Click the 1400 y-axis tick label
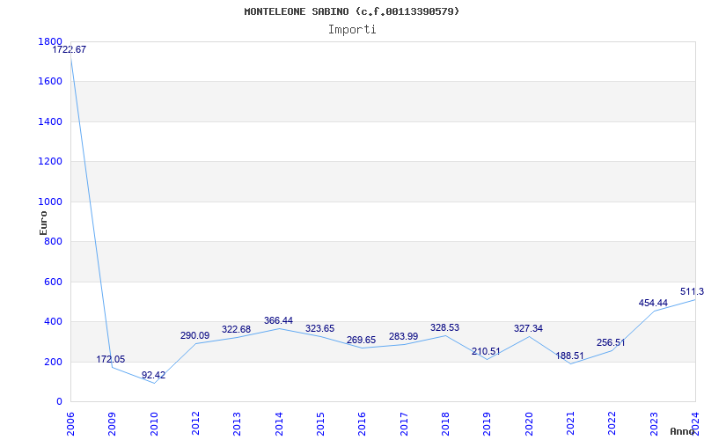This screenshot has width=704, height=440. pos(50,121)
